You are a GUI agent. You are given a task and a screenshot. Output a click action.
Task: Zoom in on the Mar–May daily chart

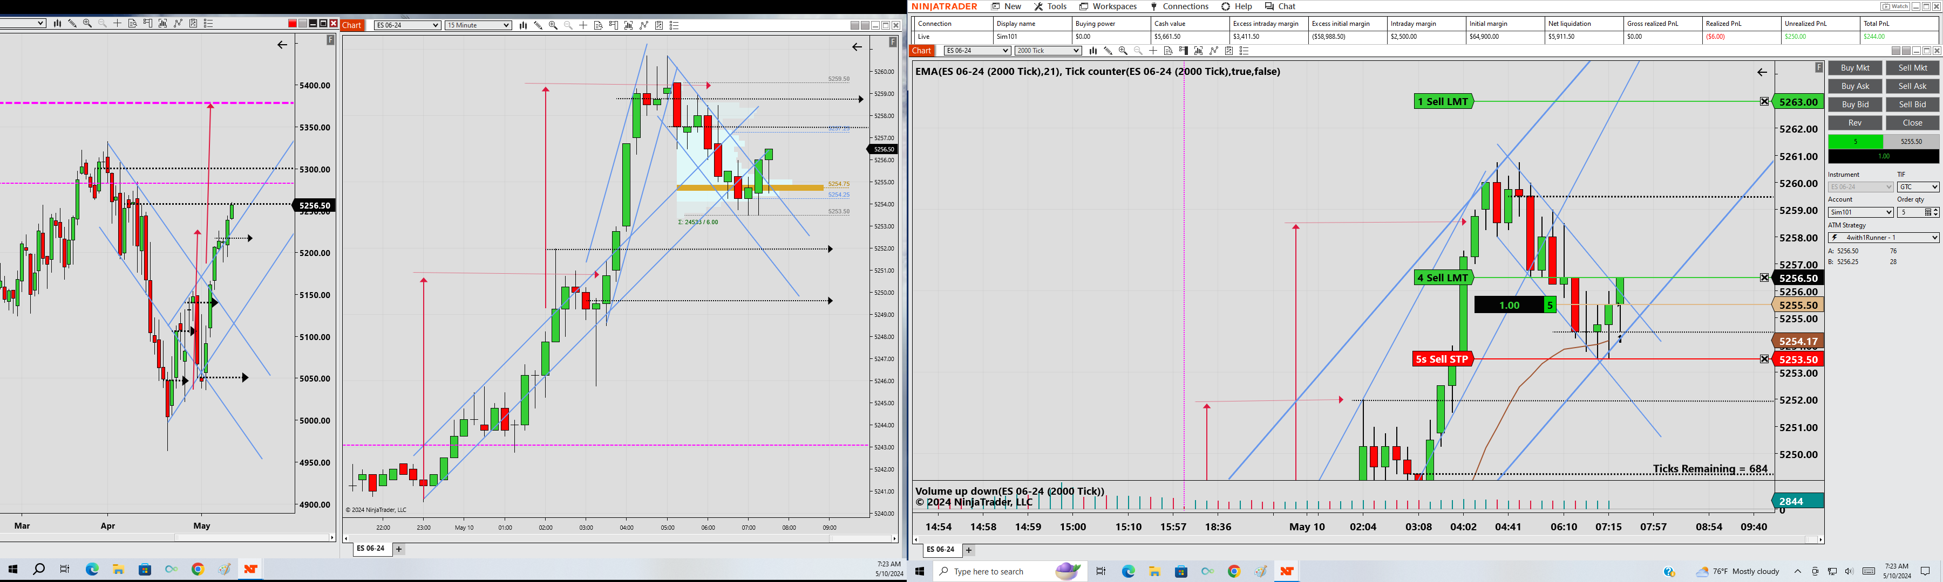tap(87, 23)
